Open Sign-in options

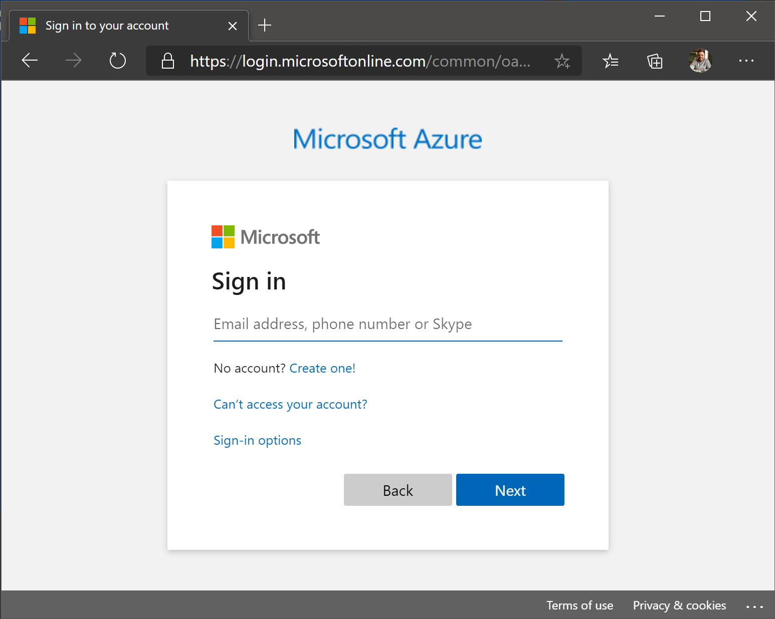[257, 441]
